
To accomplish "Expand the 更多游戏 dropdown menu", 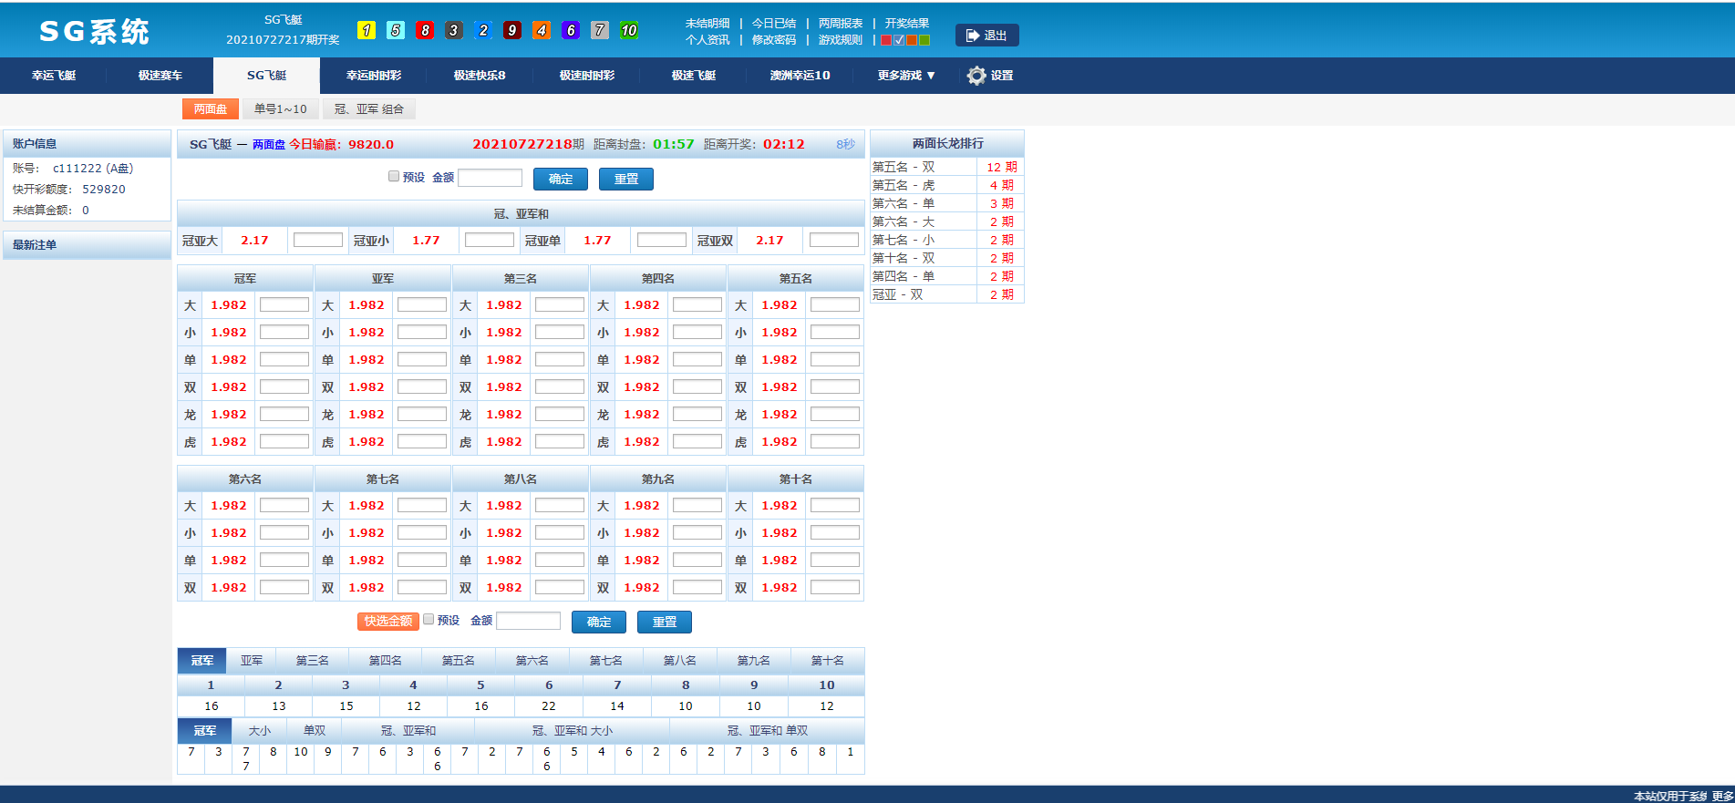I will tap(905, 76).
